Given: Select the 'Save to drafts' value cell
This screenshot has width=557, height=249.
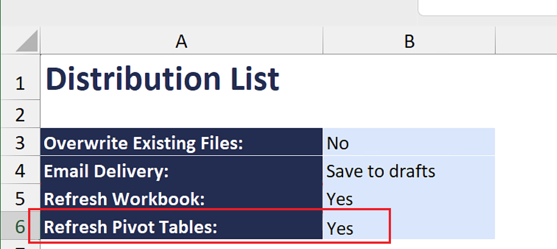Looking at the screenshot, I should pyautogui.click(x=409, y=170).
